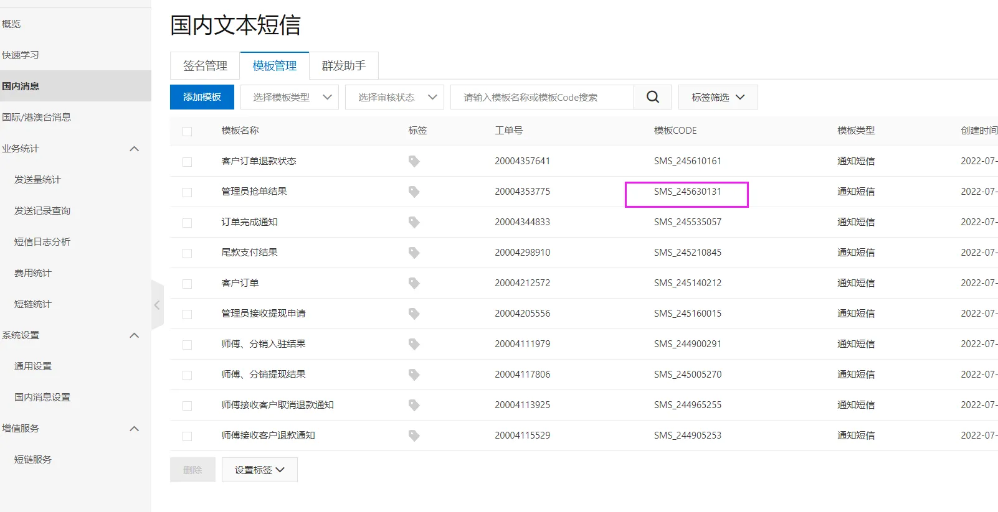Toggle the select-all checkbox in table header
The image size is (998, 512).
pos(187,131)
